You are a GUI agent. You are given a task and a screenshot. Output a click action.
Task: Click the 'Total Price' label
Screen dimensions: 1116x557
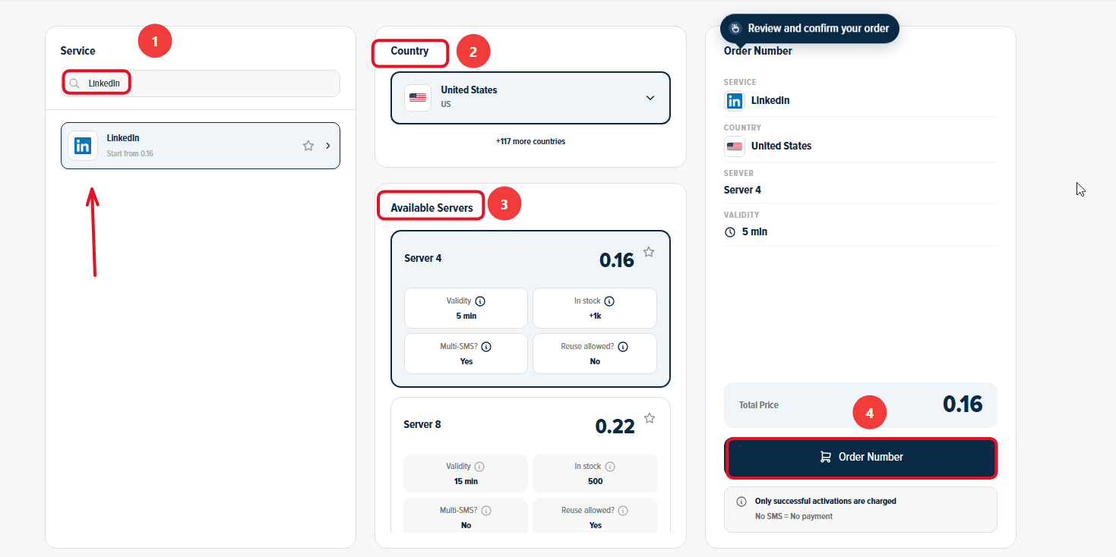[x=759, y=405]
